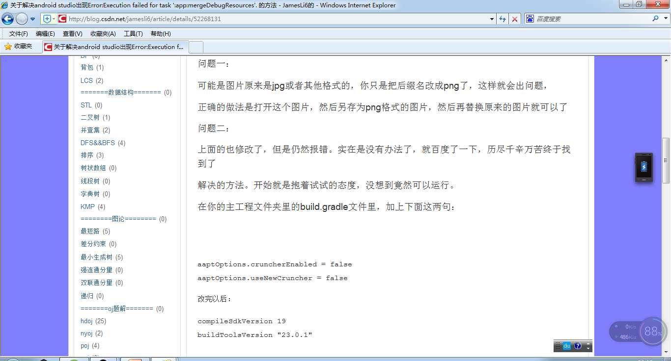The height and width of the screenshot is (361, 671).
Task: Click the 问题二： heading text
Action: tap(214, 129)
